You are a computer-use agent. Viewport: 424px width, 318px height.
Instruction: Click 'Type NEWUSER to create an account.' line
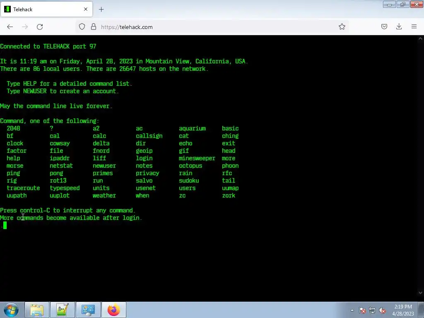pos(63,91)
